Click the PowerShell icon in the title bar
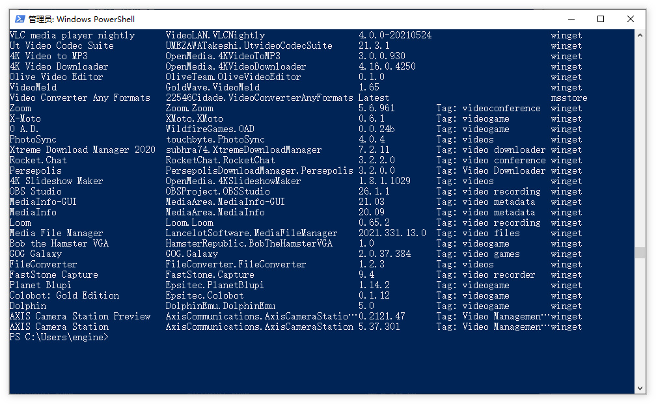The width and height of the screenshot is (656, 404). coord(20,19)
